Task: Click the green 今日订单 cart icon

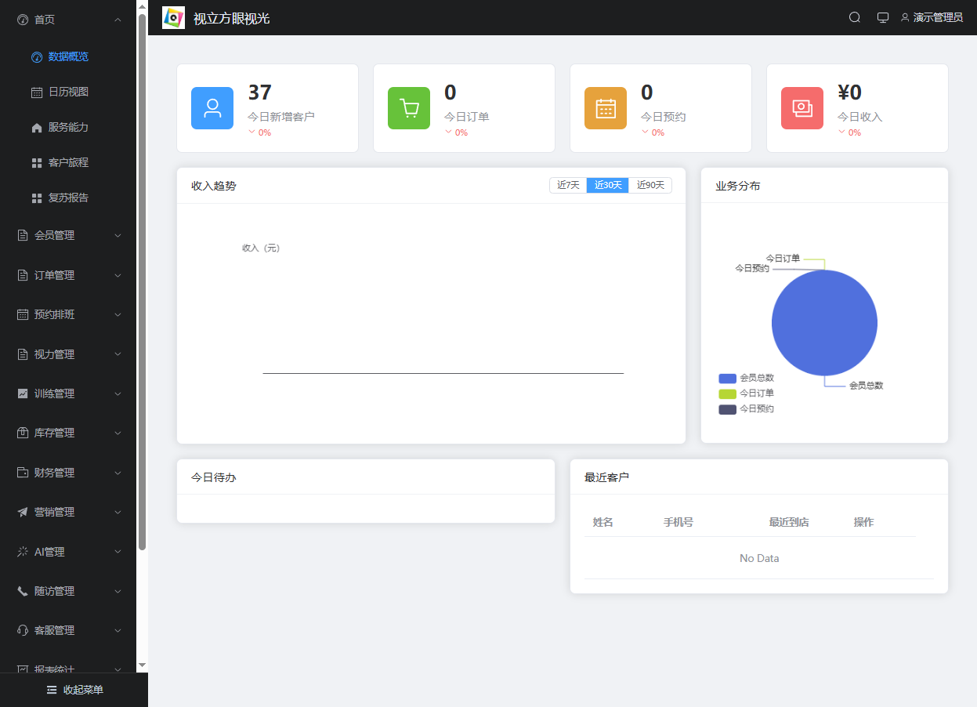Action: coord(409,108)
